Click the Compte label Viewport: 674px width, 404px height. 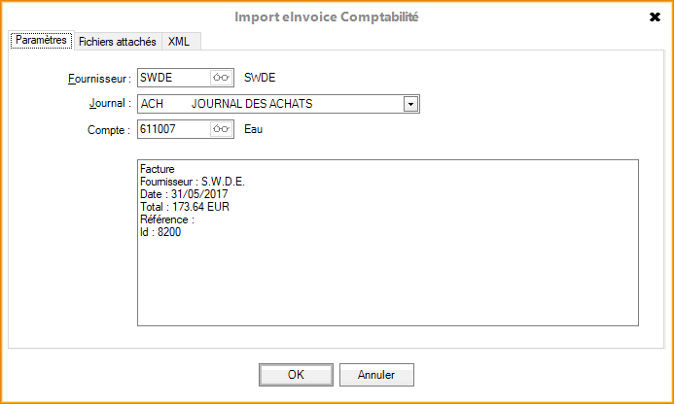[108, 129]
